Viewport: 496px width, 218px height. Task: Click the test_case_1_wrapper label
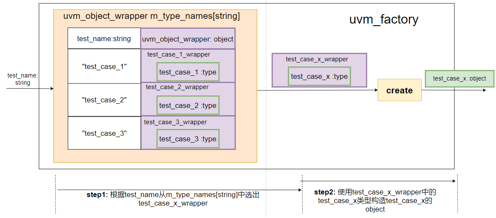point(178,55)
